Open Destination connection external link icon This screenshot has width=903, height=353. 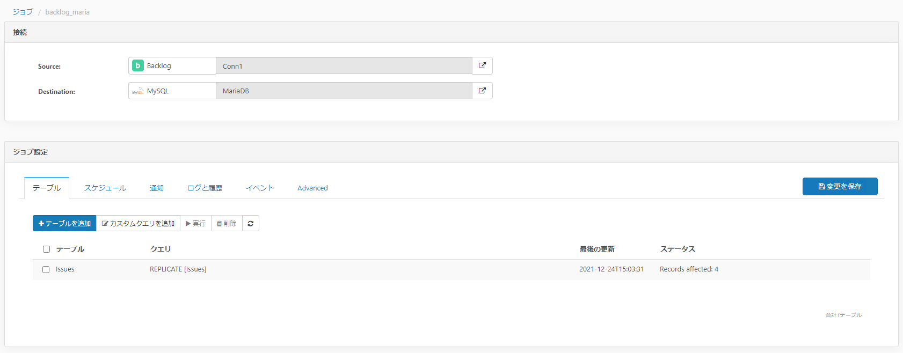pyautogui.click(x=482, y=91)
